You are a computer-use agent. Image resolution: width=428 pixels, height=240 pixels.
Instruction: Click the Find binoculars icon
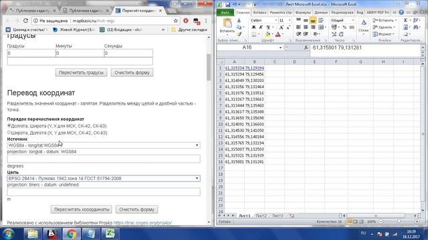(x=415, y=27)
